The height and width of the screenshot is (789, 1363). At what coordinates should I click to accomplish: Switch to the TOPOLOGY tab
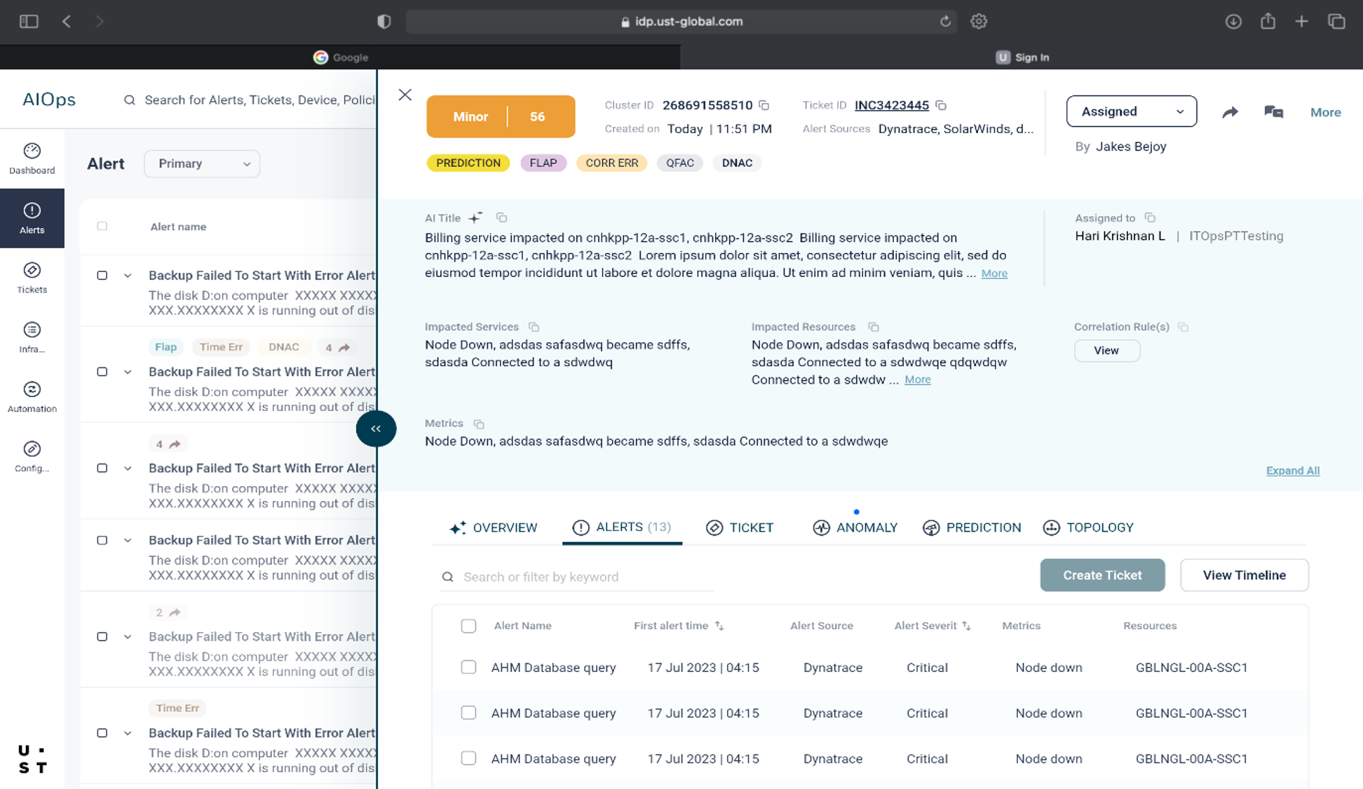coord(1088,527)
